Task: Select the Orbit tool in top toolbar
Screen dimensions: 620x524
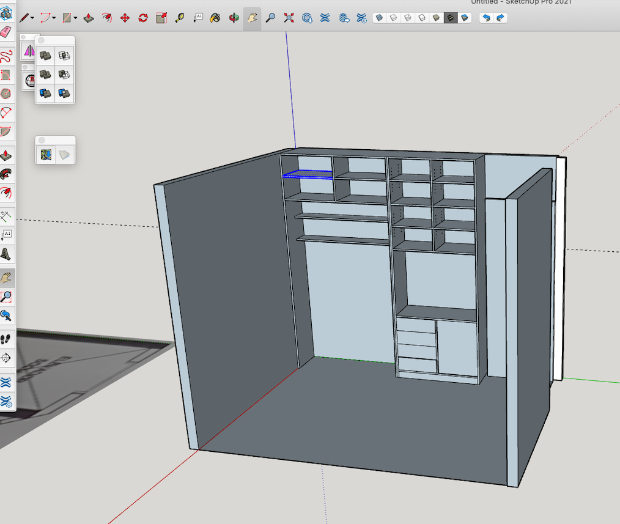Action: (x=234, y=18)
